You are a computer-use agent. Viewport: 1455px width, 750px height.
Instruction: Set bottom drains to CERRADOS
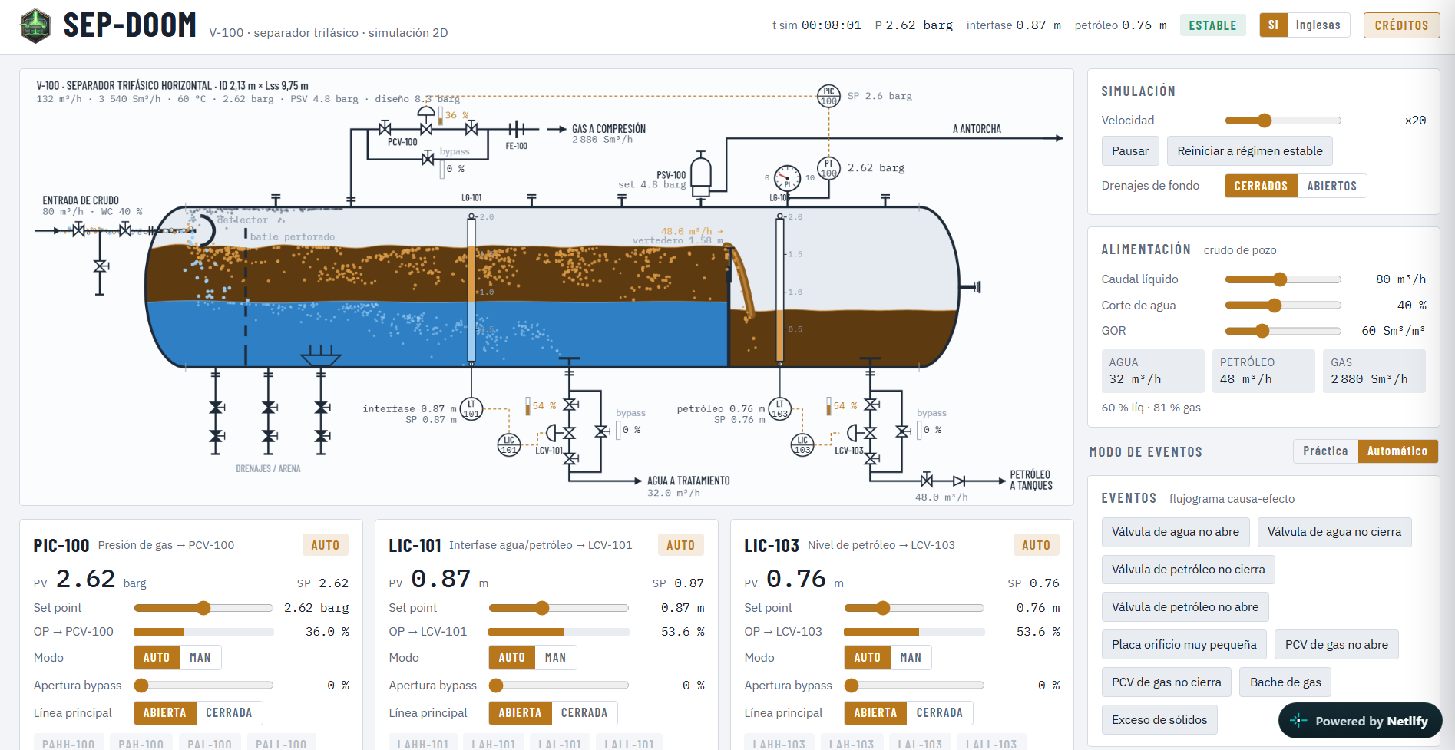click(x=1261, y=186)
